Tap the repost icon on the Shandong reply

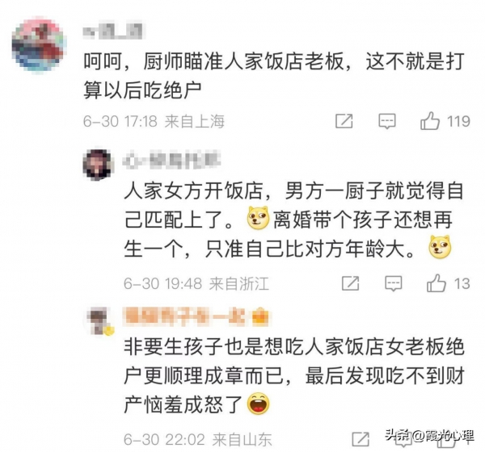tap(361, 439)
